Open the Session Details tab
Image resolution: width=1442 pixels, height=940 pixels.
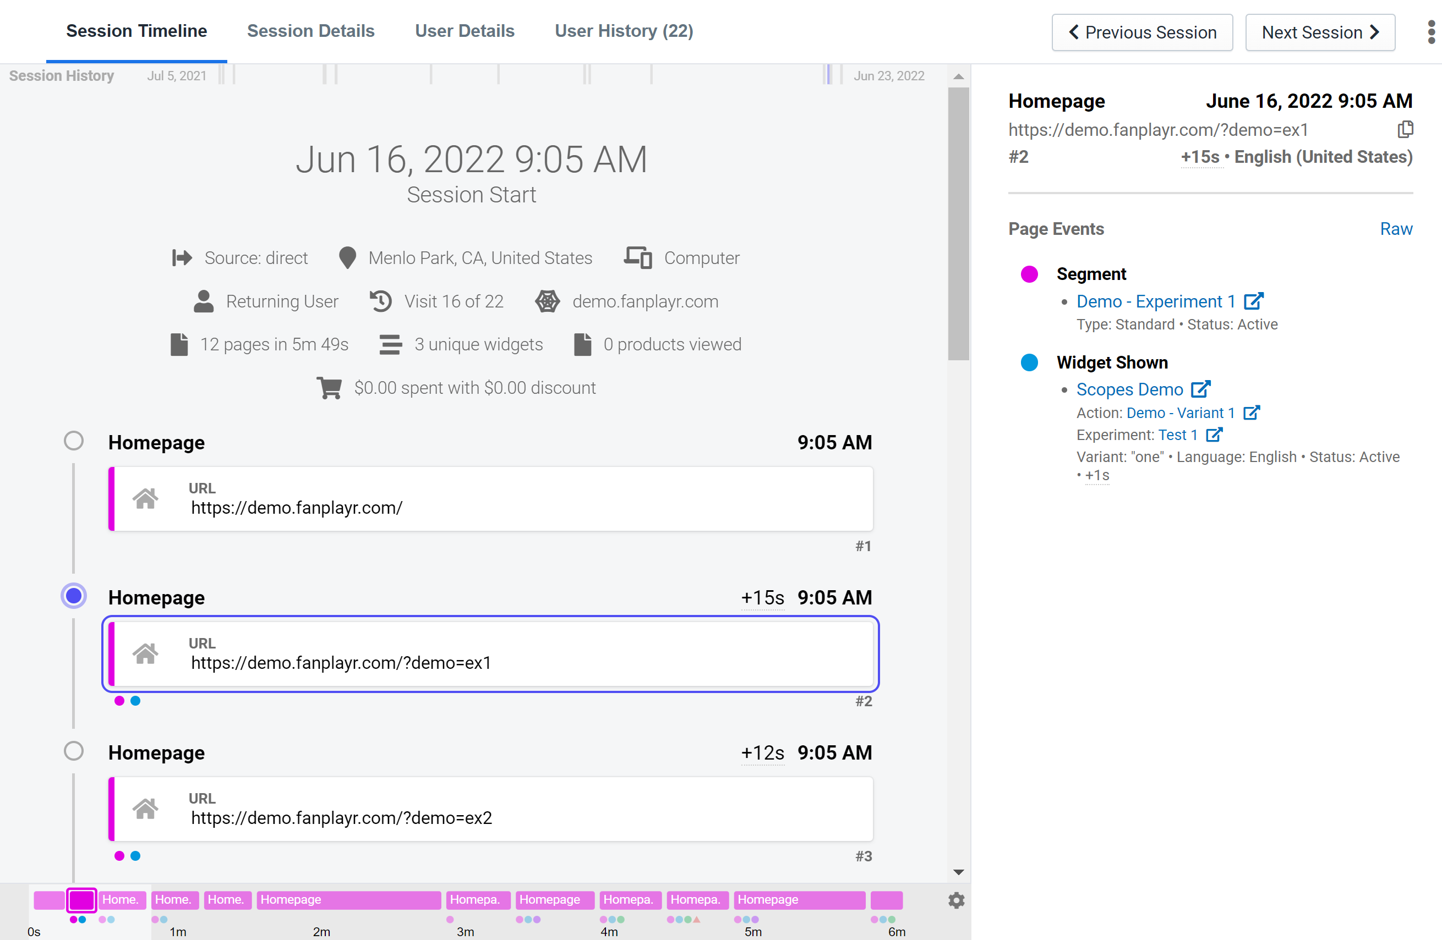coord(311,31)
